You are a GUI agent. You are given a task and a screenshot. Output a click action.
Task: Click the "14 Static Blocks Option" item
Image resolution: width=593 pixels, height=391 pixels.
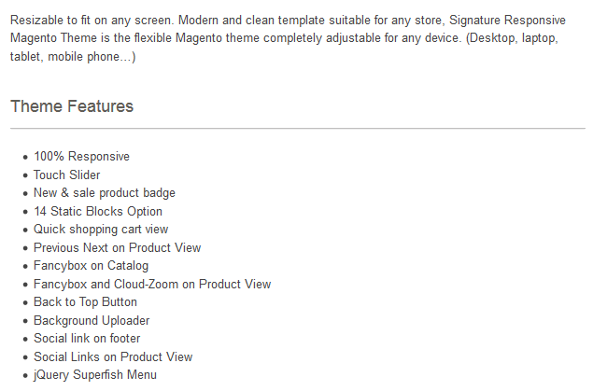pyautogui.click(x=98, y=211)
